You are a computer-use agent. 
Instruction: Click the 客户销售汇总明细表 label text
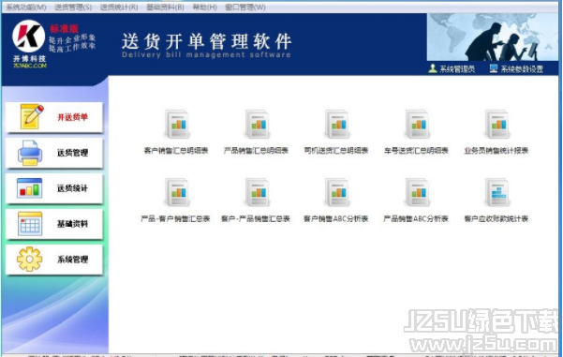176,151
